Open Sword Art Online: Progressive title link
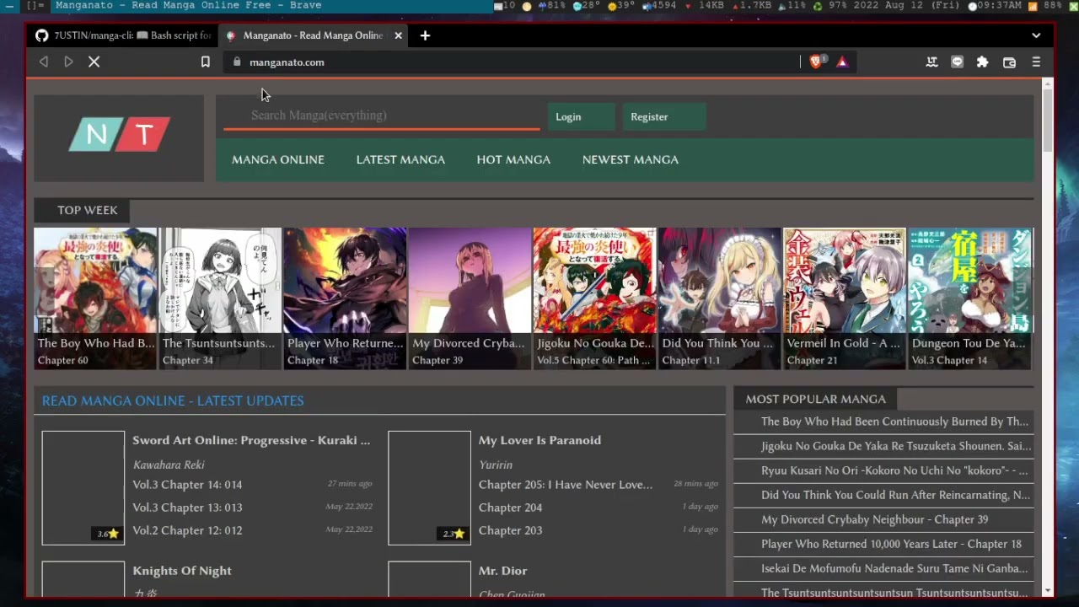1079x607 pixels. [251, 440]
